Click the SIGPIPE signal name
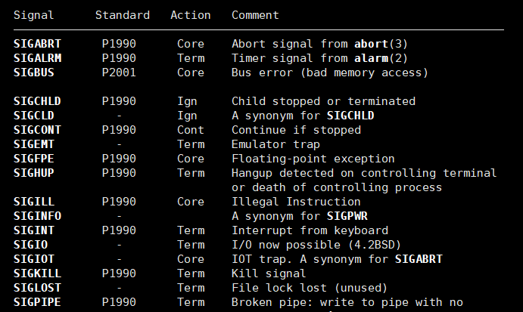Viewport: 523px width, 312px height. [x=37, y=302]
